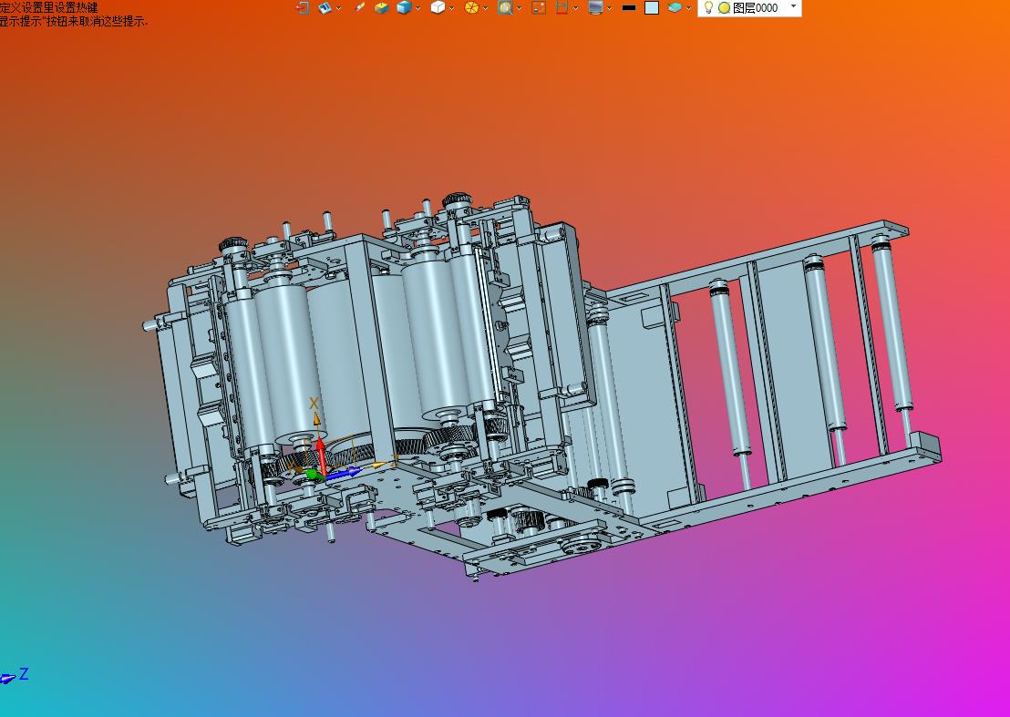Viewport: 1010px width, 717px height.
Task: Select the paintbrush attribute tool
Action: [x=360, y=7]
